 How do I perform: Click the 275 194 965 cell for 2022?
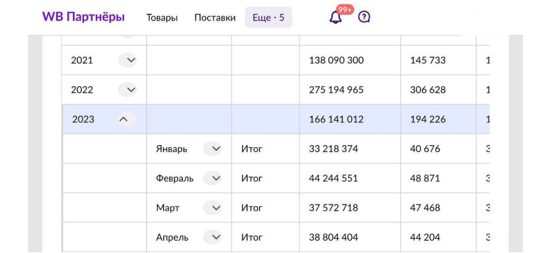coord(336,90)
